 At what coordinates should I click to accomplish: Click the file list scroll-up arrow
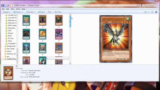click(70, 15)
